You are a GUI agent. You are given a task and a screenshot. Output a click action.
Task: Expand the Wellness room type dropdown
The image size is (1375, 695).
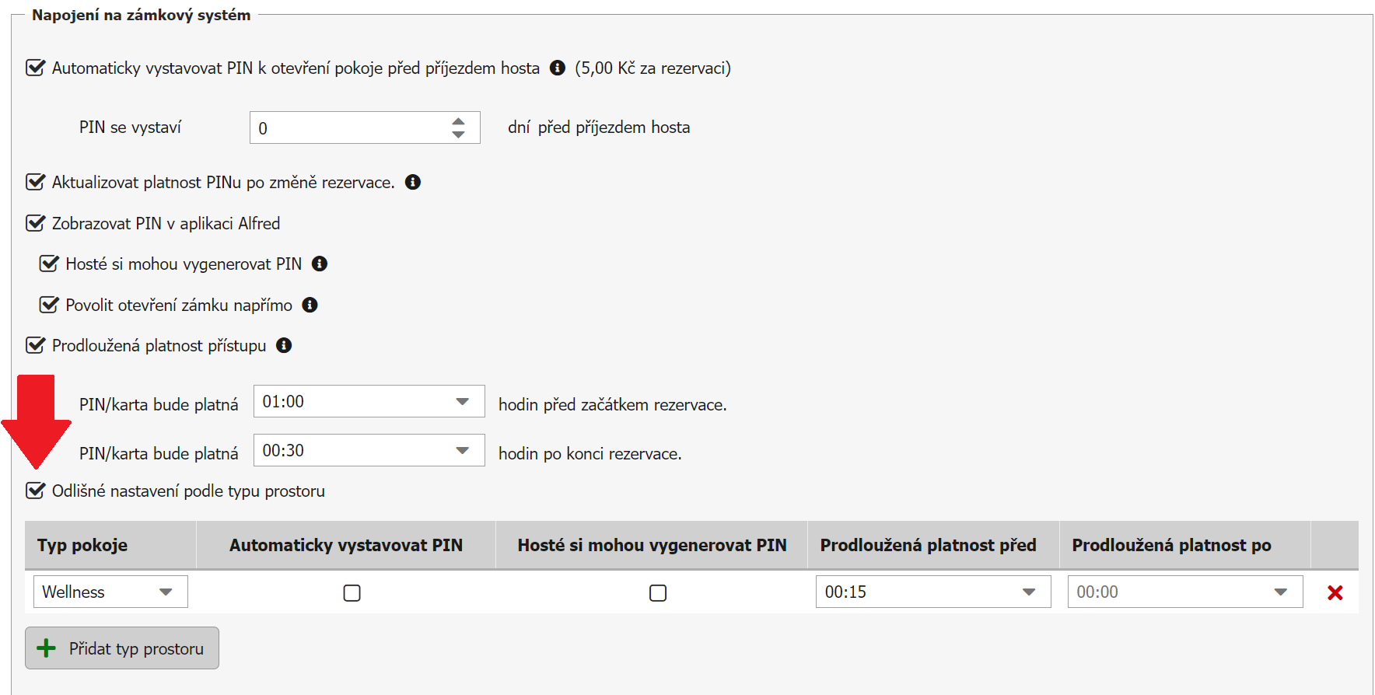click(x=110, y=592)
